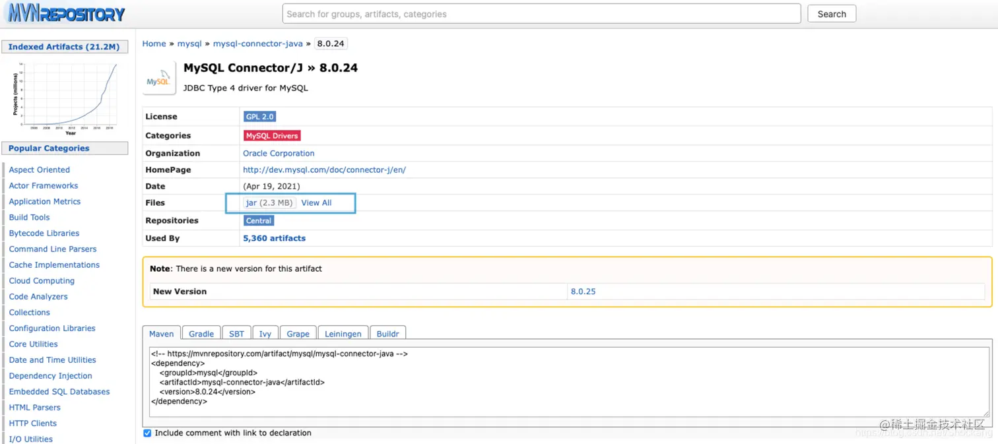Image resolution: width=998 pixels, height=444 pixels.
Task: Open mysql-connector-java breadcrumb link
Action: (x=257, y=44)
